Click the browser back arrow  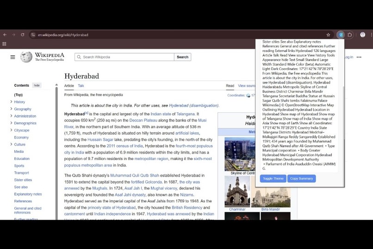coord(5,35)
